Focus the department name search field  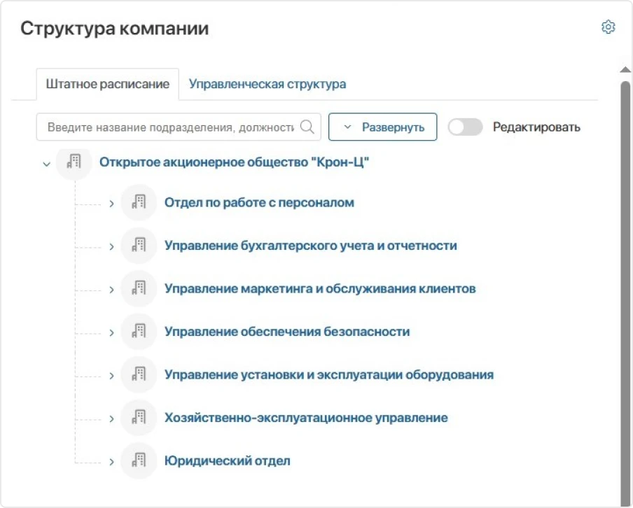pyautogui.click(x=169, y=127)
